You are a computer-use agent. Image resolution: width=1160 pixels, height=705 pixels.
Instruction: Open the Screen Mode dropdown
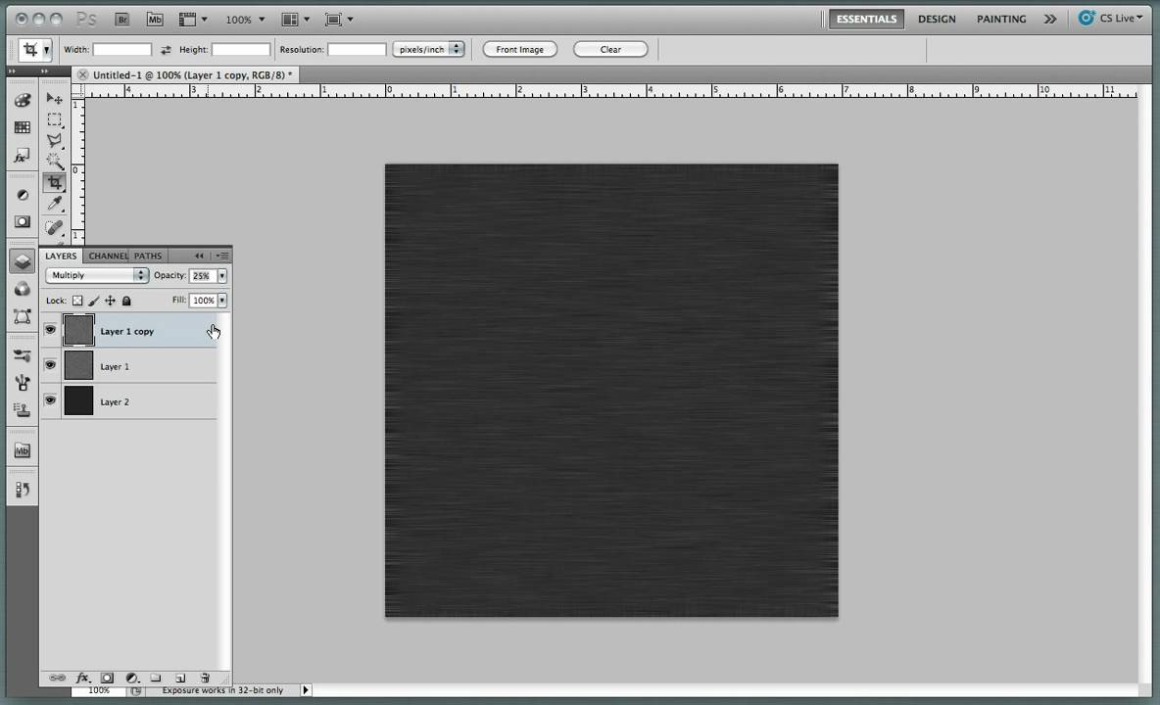click(x=339, y=20)
